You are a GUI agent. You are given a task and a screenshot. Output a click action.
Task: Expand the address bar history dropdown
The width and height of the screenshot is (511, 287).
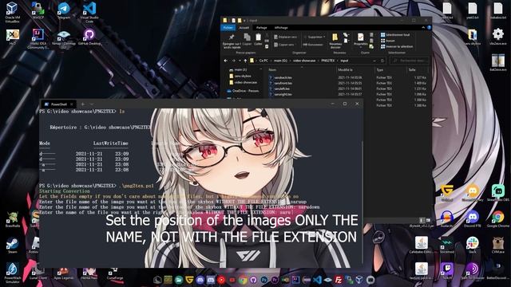[374, 61]
